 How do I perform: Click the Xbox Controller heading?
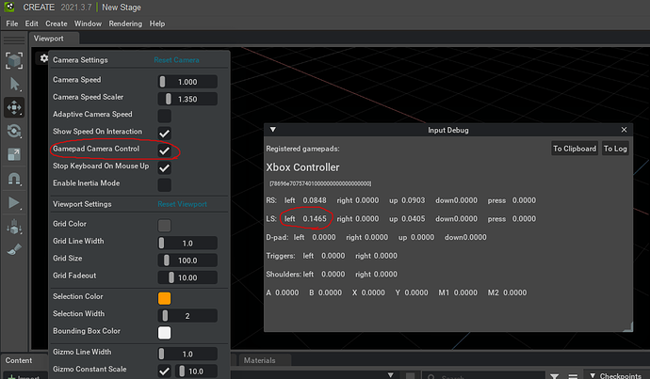click(x=302, y=167)
